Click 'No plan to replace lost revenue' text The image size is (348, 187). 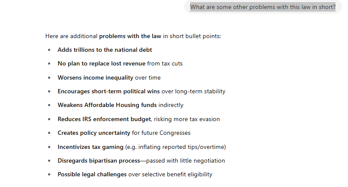(101, 63)
